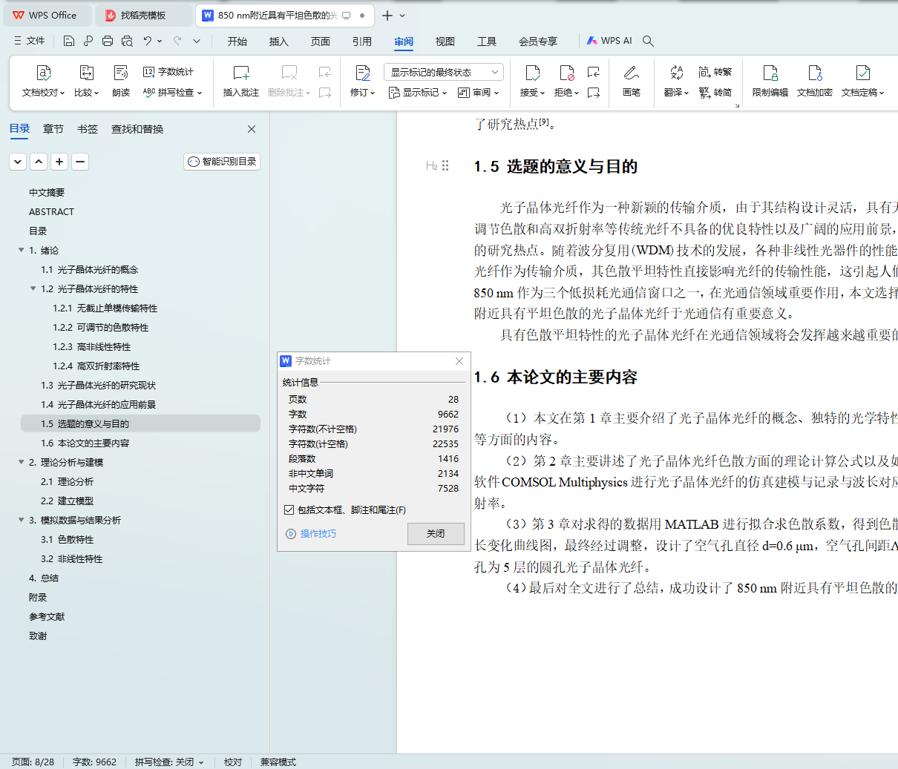Switch to the 视图 ribbon tab

coord(445,42)
